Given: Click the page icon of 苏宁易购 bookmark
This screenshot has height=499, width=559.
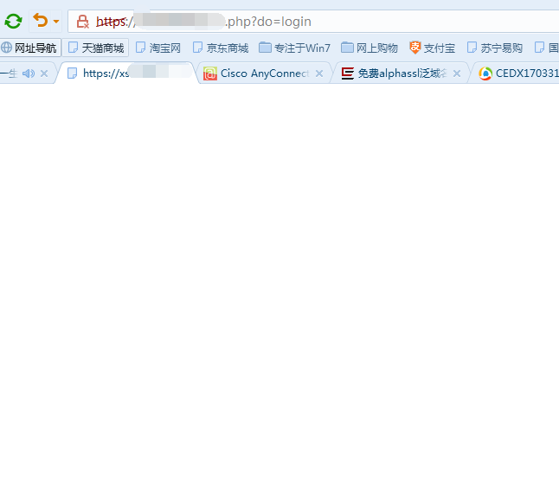Looking at the screenshot, I should tap(472, 48).
